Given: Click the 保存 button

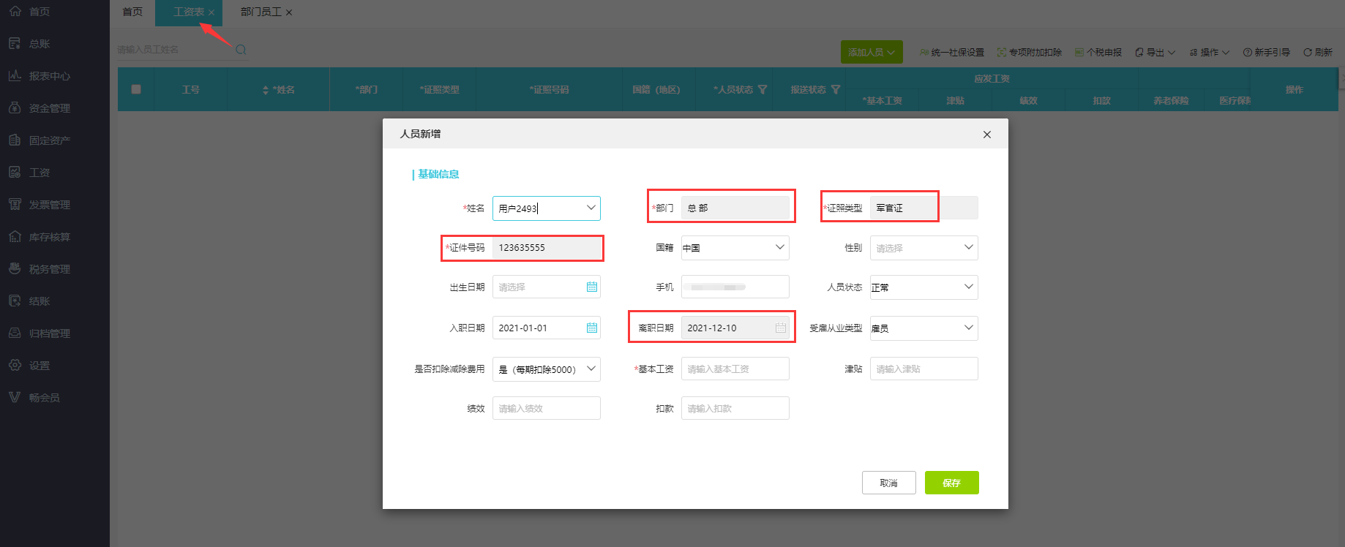Looking at the screenshot, I should click(951, 483).
